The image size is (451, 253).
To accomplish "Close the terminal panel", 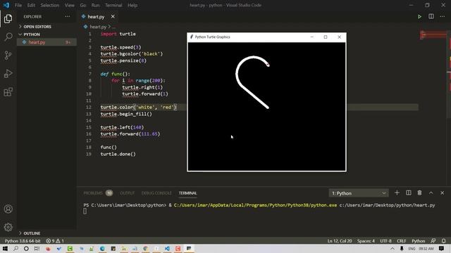I will (x=442, y=193).
